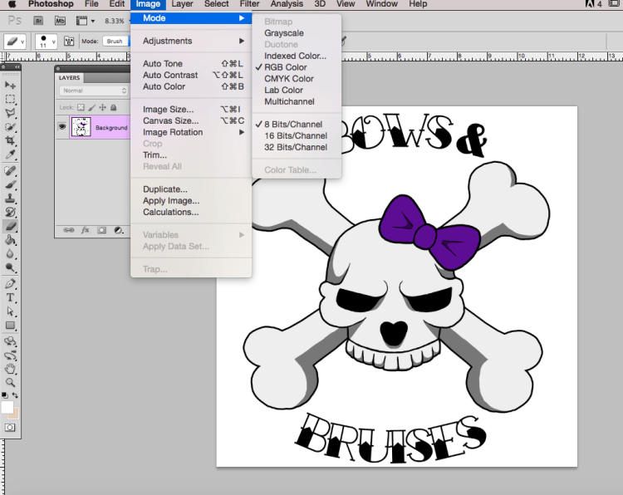Select the Pen tool
Image resolution: width=623 pixels, height=495 pixels.
click(x=10, y=284)
